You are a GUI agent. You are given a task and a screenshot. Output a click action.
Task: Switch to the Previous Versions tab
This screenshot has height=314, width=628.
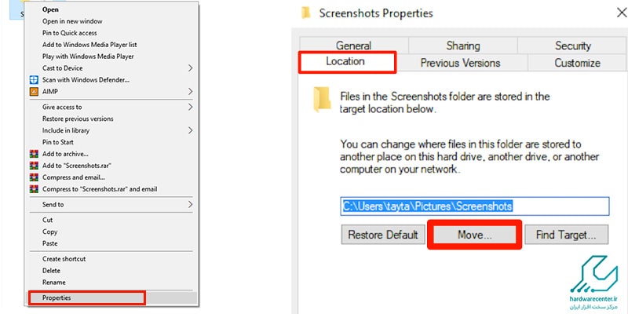tap(460, 63)
